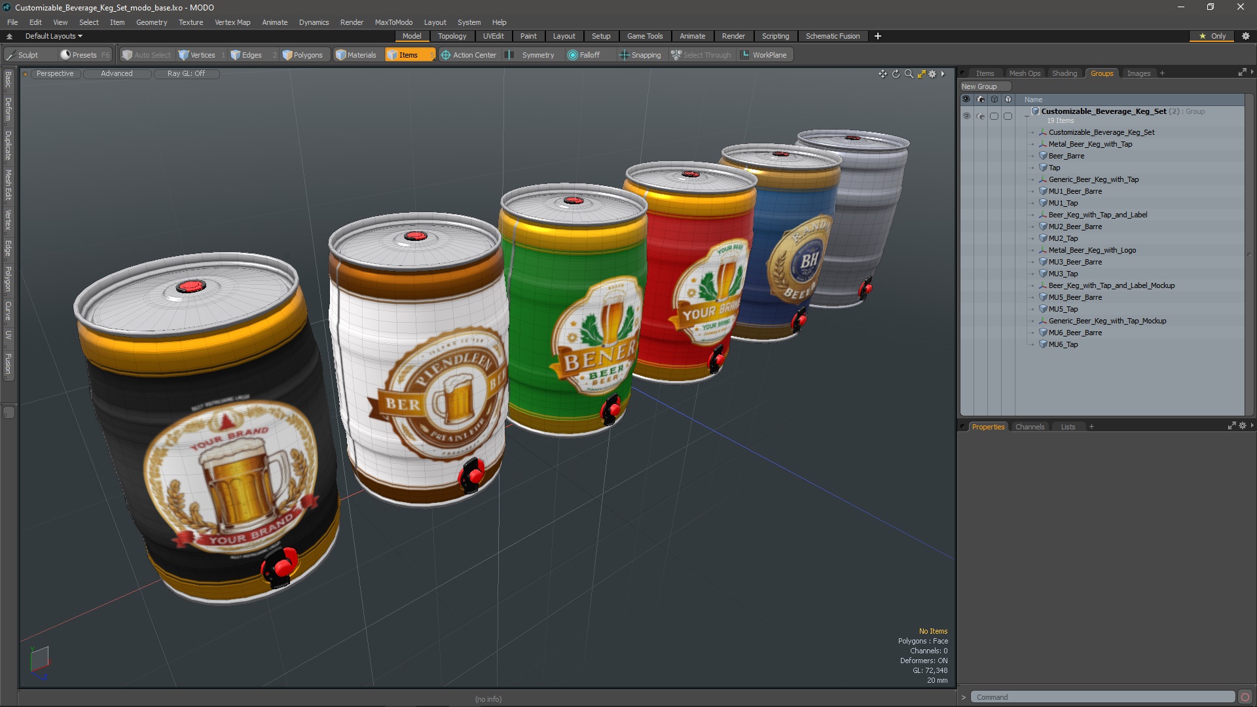Open viewport settings gear icon
Viewport: 1257px width, 707px height.
pyautogui.click(x=932, y=74)
